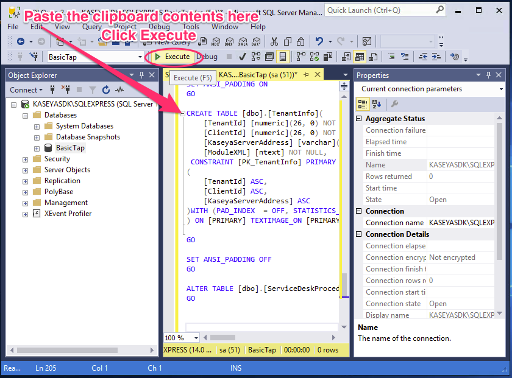The image size is (512, 378).
Task: Click the Cut scissors icon
Action: (x=274, y=41)
